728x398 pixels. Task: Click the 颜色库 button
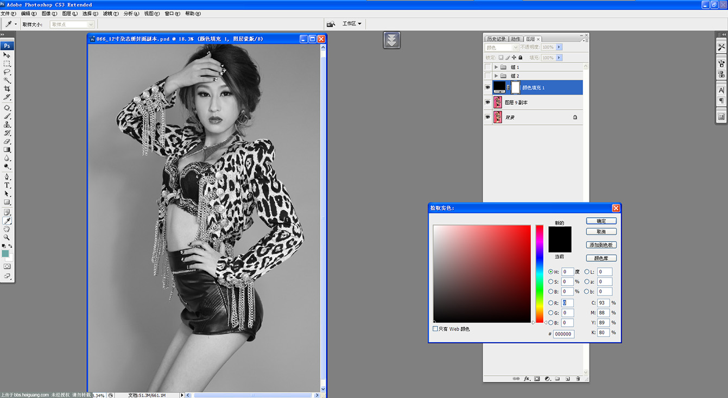[x=602, y=258]
